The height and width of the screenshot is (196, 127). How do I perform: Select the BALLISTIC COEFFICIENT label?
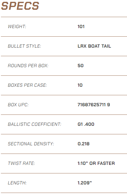pyautogui.click(x=34, y=124)
